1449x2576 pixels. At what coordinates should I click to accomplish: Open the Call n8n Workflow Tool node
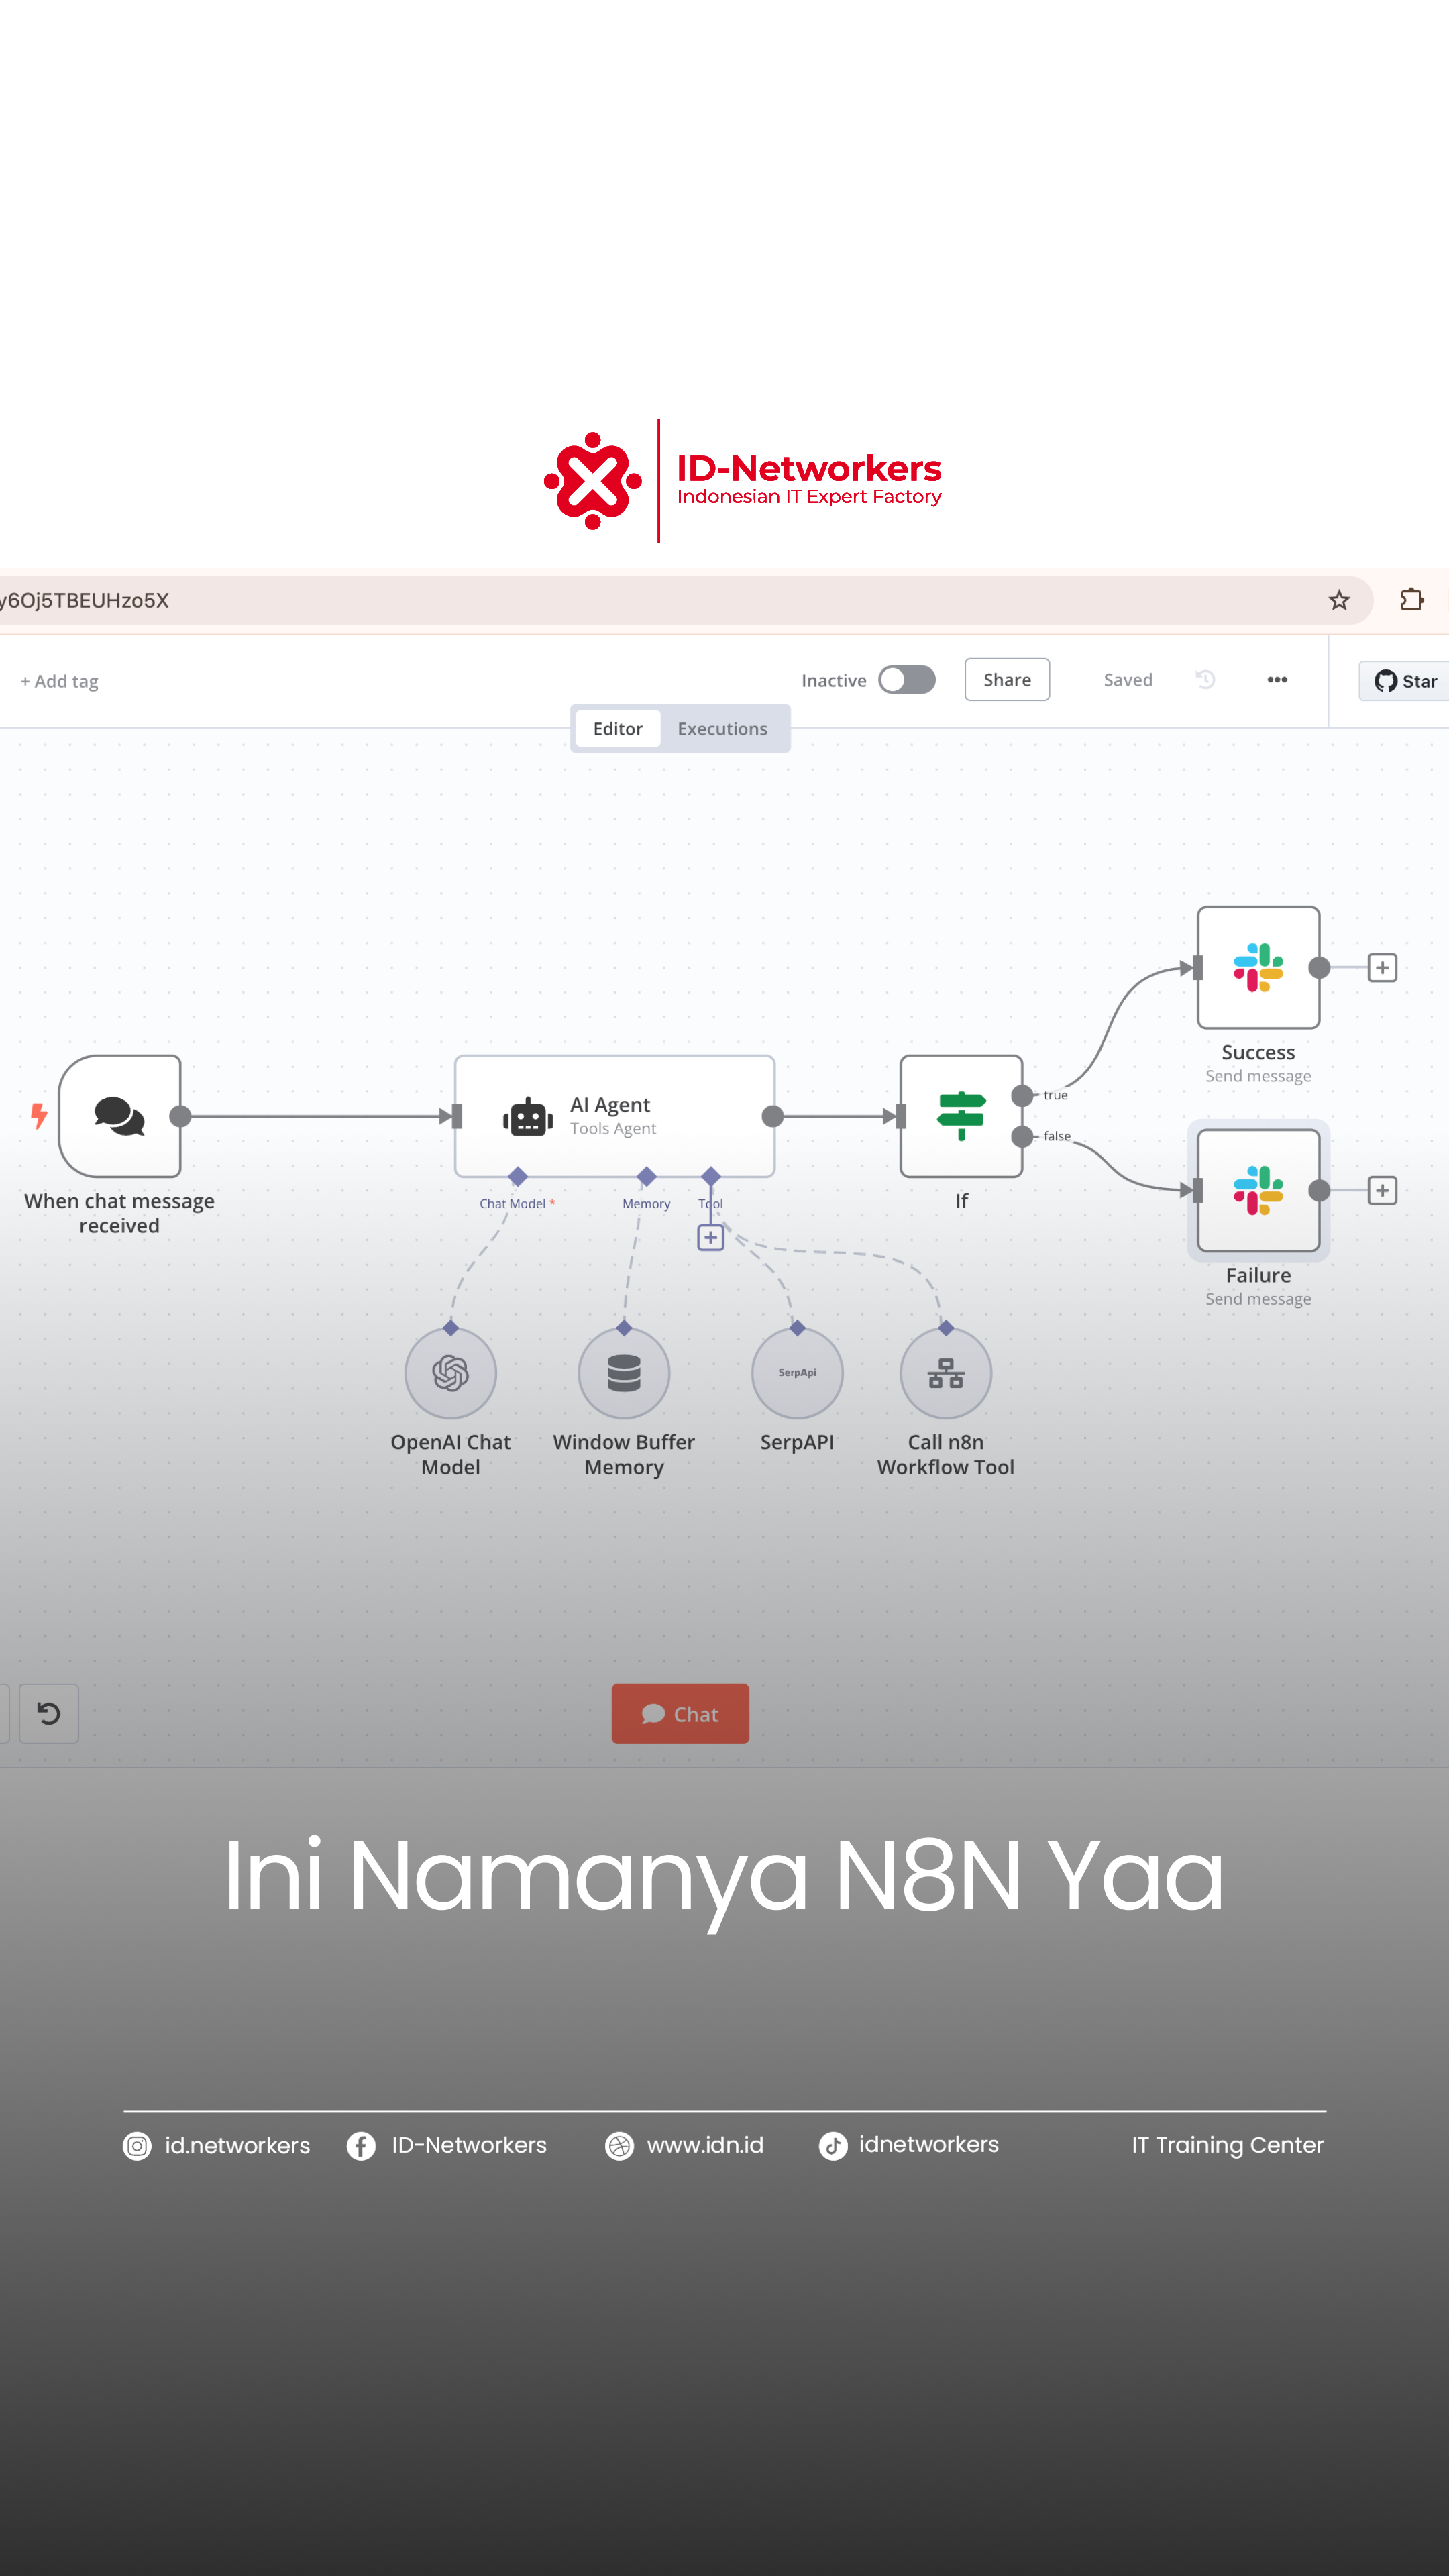(x=946, y=1373)
